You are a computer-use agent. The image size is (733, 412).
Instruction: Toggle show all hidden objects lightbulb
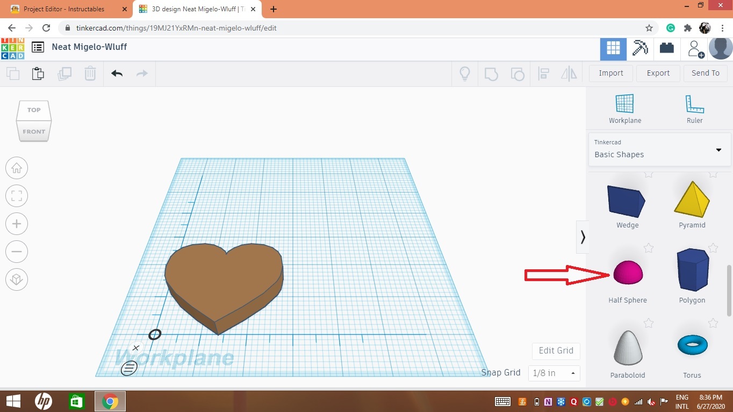pyautogui.click(x=464, y=73)
